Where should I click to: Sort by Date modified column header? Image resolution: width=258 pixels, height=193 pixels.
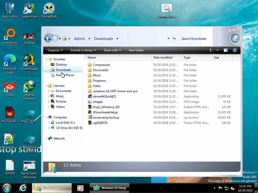(x=167, y=58)
